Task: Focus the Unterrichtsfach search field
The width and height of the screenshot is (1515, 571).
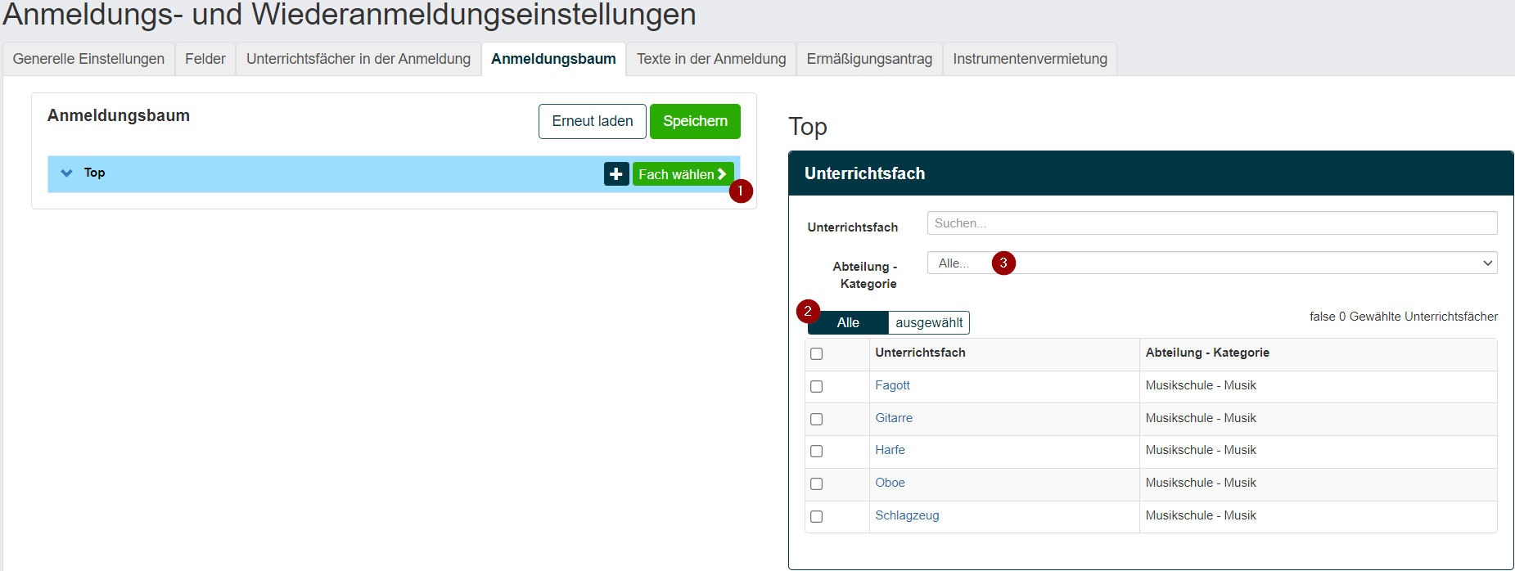Action: pyautogui.click(x=1212, y=223)
